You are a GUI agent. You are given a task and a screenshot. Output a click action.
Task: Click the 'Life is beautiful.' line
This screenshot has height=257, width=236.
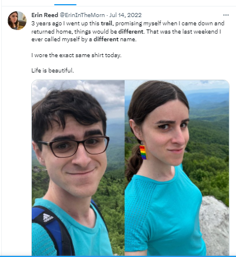tap(52, 70)
